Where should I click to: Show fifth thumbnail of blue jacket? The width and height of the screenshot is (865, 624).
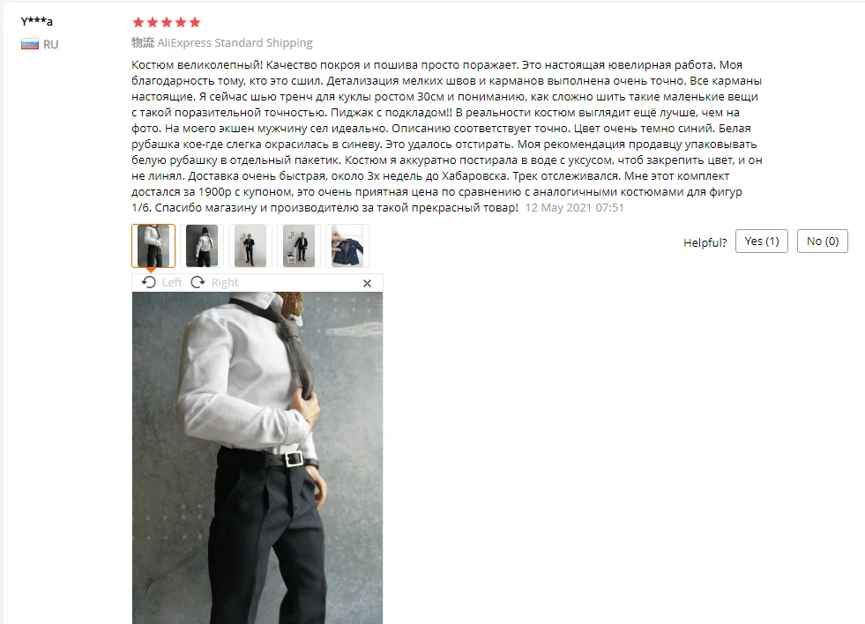point(347,246)
